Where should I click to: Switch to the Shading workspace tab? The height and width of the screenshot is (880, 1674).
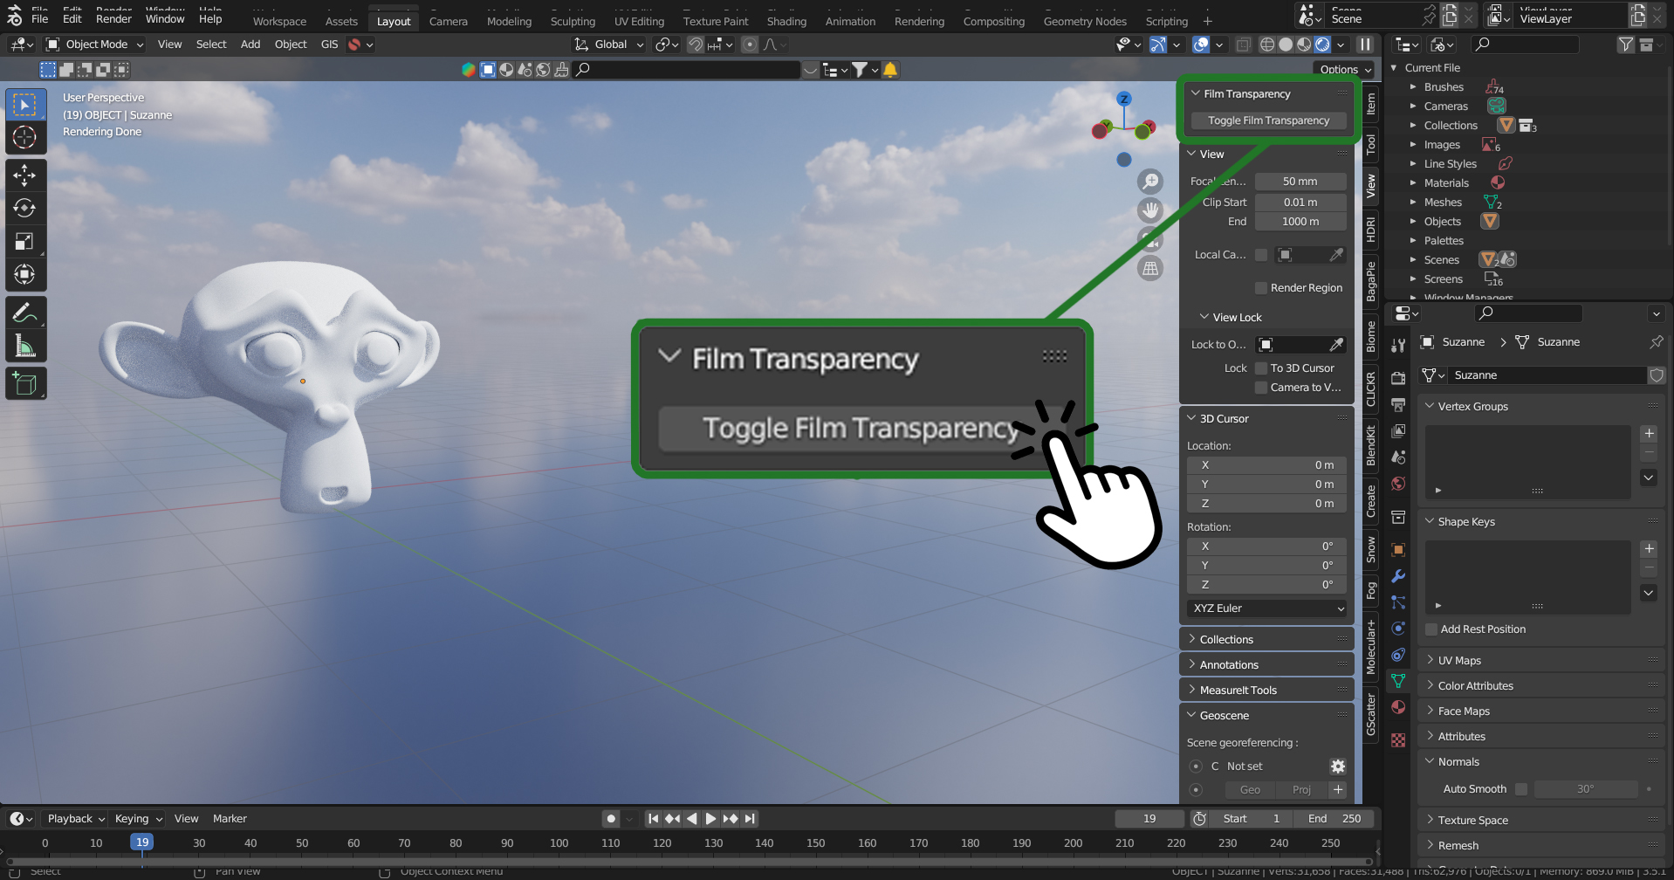pyautogui.click(x=786, y=21)
